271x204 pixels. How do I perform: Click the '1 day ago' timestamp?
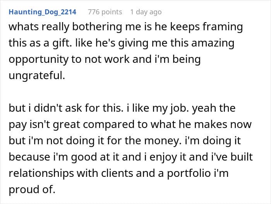(x=146, y=12)
